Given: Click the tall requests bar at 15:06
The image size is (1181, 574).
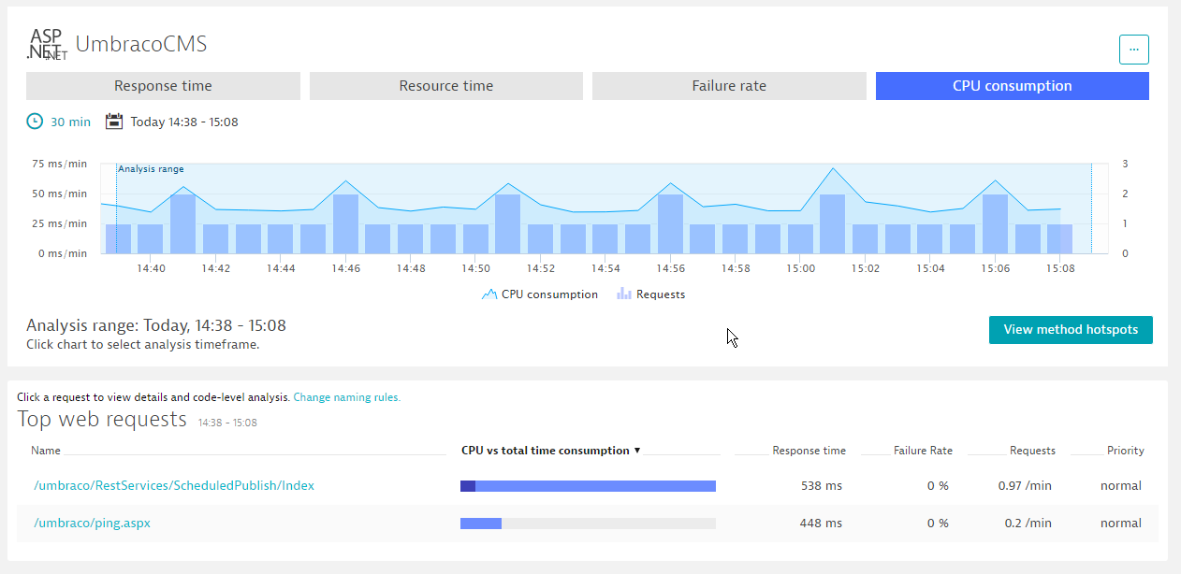Looking at the screenshot, I should coord(995,223).
